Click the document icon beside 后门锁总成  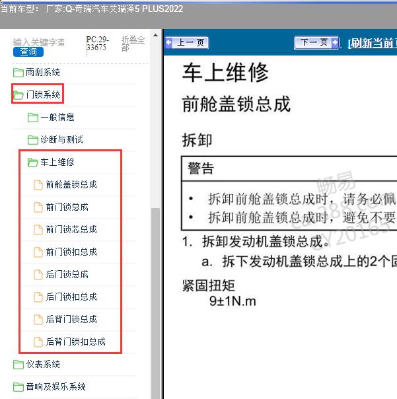point(38,275)
